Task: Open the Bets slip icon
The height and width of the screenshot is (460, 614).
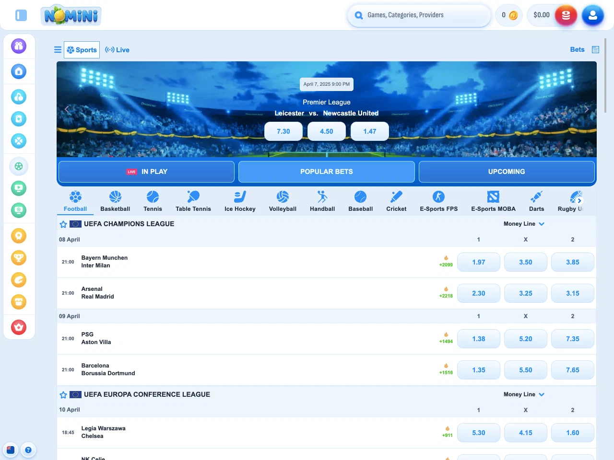Action: click(x=595, y=50)
